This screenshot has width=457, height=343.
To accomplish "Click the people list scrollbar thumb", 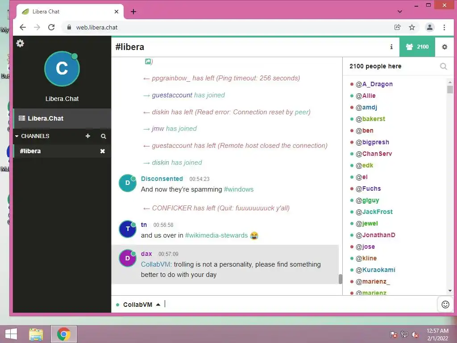I will pos(450,89).
